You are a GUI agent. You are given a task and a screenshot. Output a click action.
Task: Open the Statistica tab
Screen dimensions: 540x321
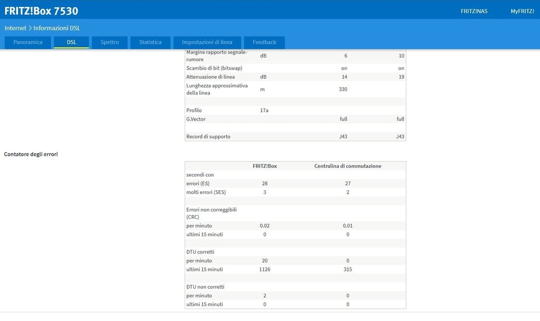(x=150, y=42)
